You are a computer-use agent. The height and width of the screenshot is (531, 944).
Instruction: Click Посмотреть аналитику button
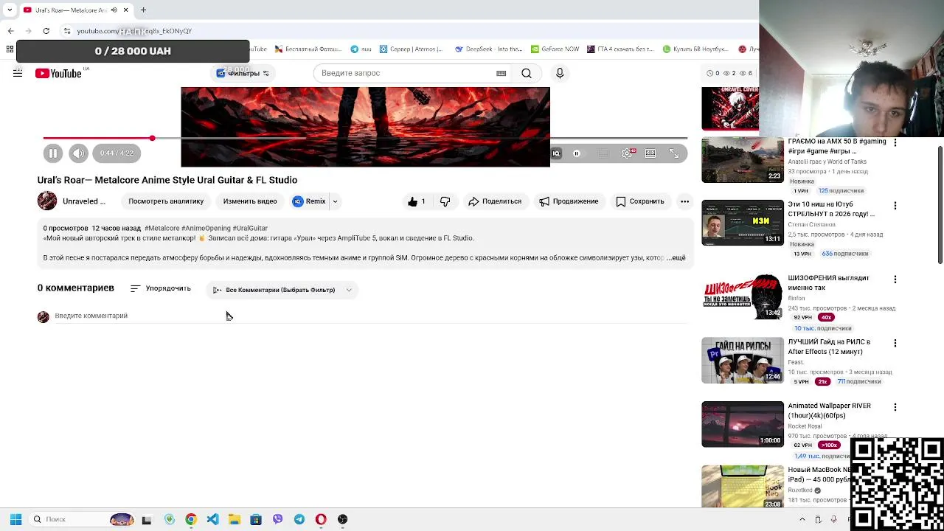point(166,201)
